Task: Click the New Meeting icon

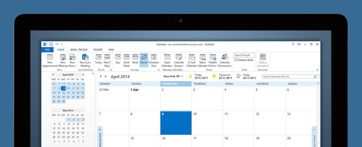Action: tap(63, 57)
